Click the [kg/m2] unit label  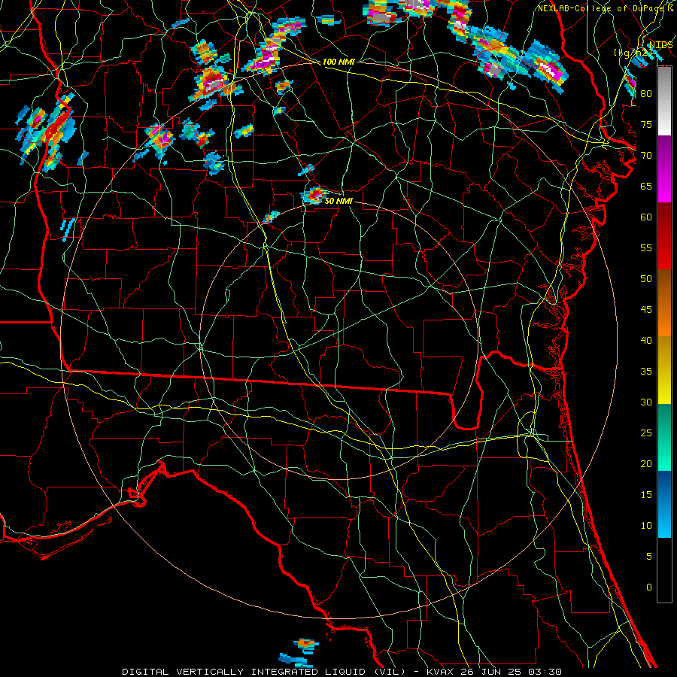633,53
